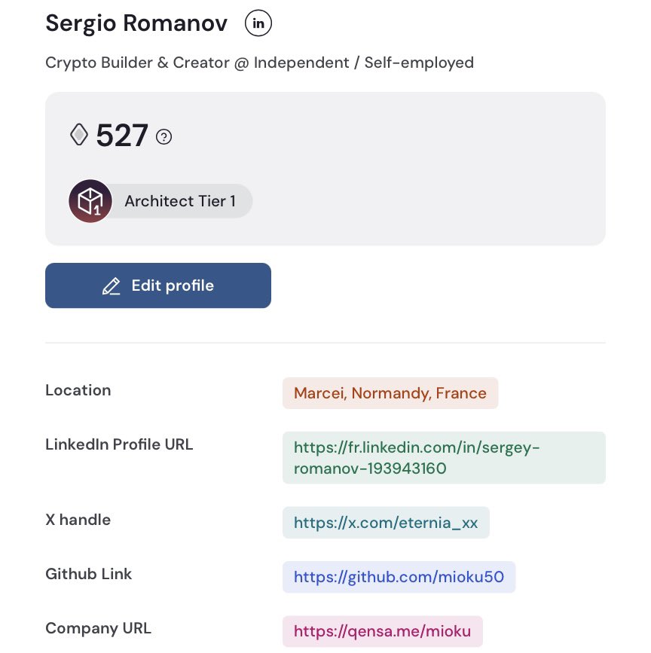Click the Company URL label
The height and width of the screenshot is (653, 651).
coord(98,628)
